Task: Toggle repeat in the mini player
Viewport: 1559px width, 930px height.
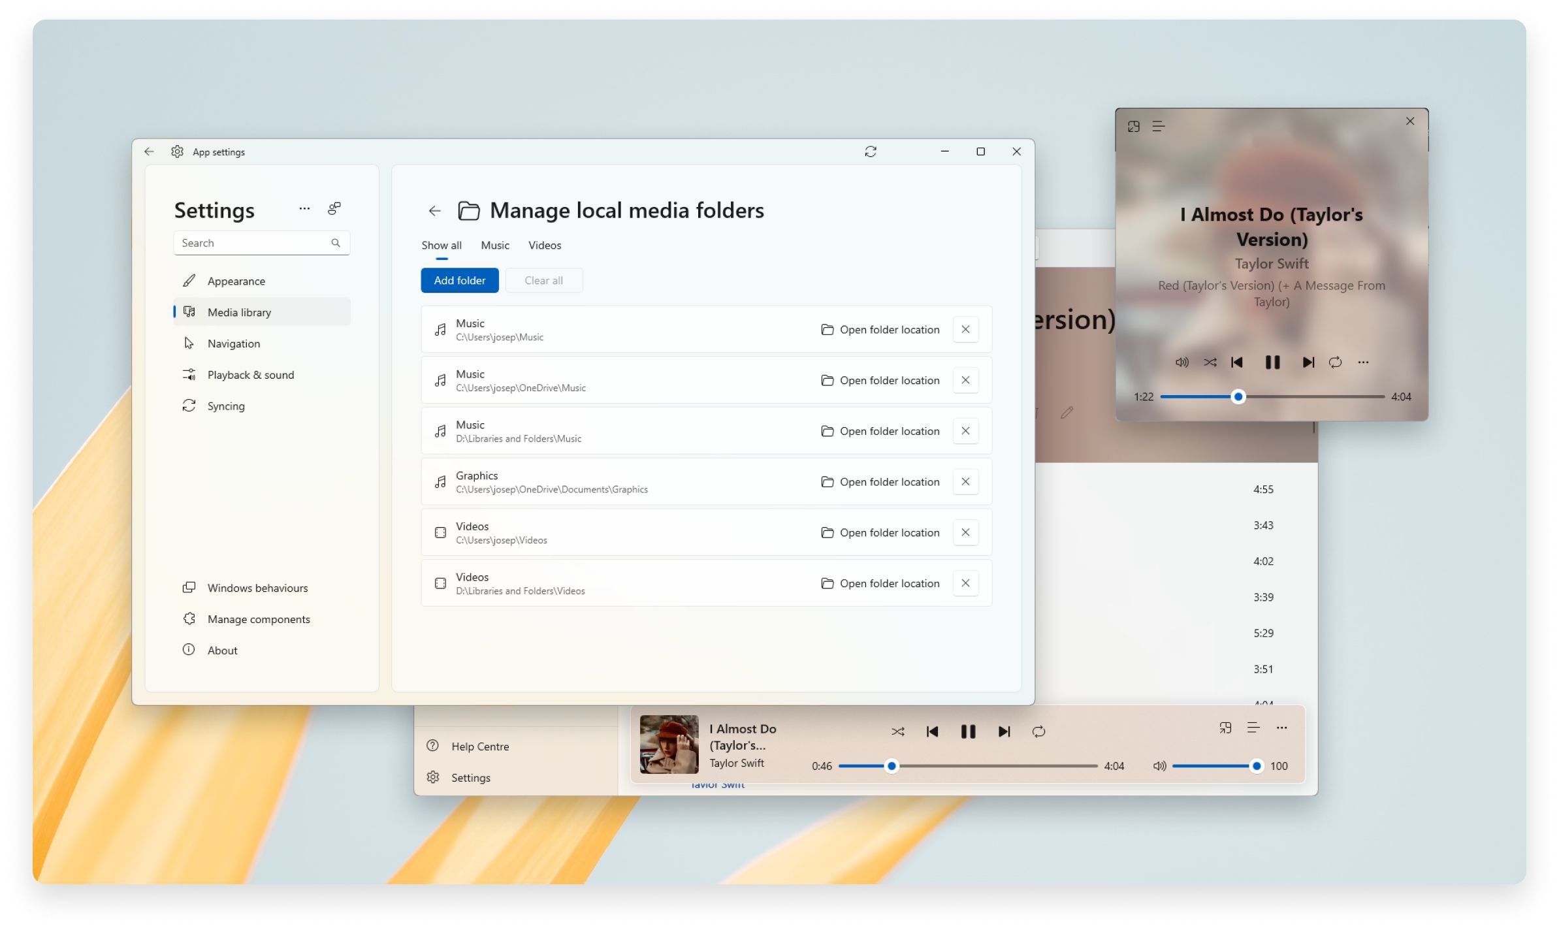Action: (1335, 362)
